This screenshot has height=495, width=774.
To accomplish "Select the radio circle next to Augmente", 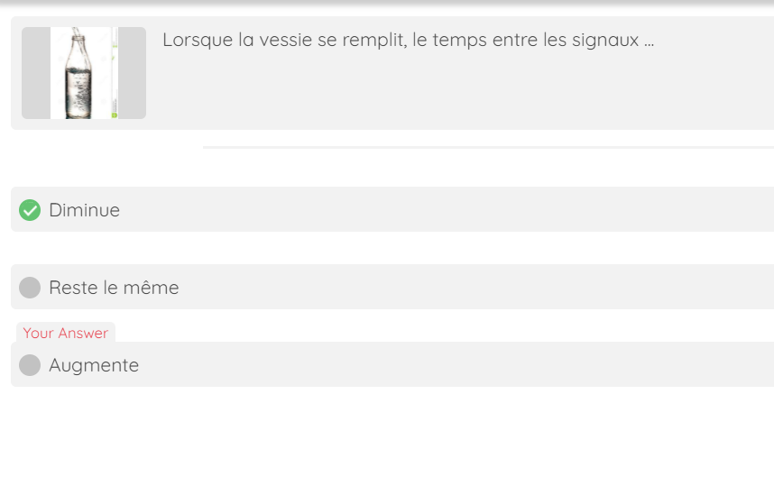I will (30, 365).
